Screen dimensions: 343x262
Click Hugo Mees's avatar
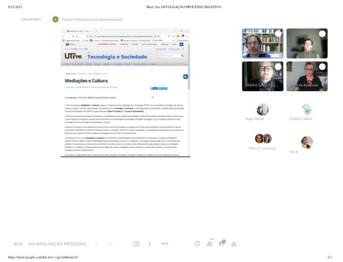[262, 109]
